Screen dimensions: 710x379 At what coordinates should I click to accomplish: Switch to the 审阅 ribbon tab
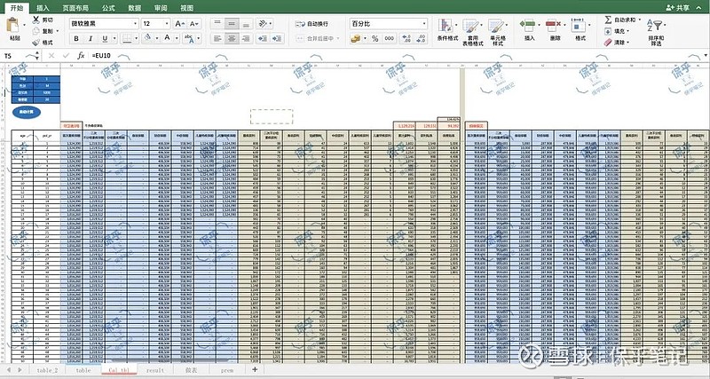161,8
